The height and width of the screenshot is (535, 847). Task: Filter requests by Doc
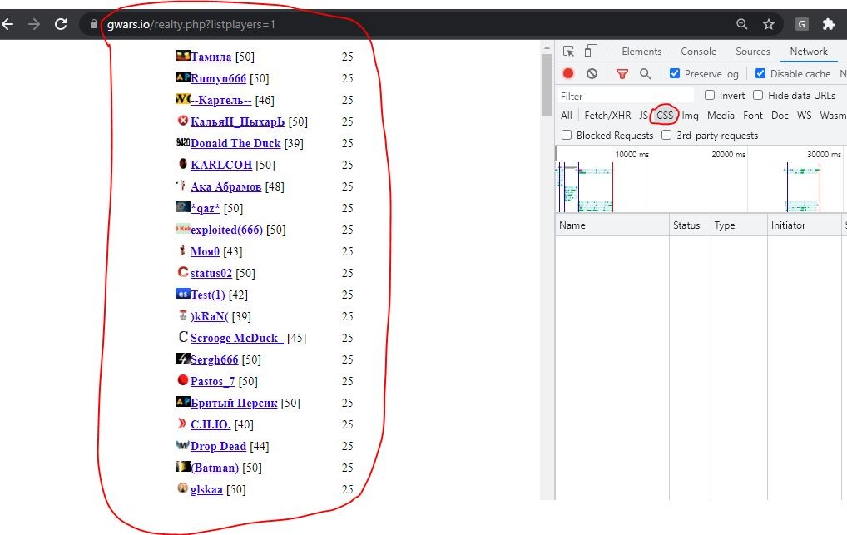point(780,115)
